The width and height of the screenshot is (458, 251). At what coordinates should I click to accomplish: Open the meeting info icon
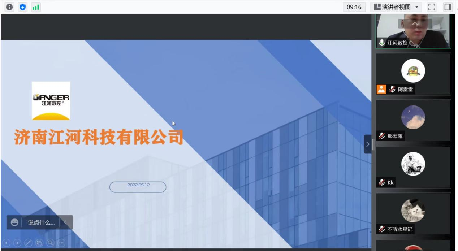click(x=9, y=7)
